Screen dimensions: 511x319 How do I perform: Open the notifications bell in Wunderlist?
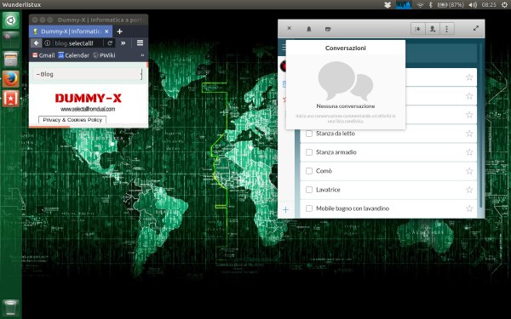point(308,29)
